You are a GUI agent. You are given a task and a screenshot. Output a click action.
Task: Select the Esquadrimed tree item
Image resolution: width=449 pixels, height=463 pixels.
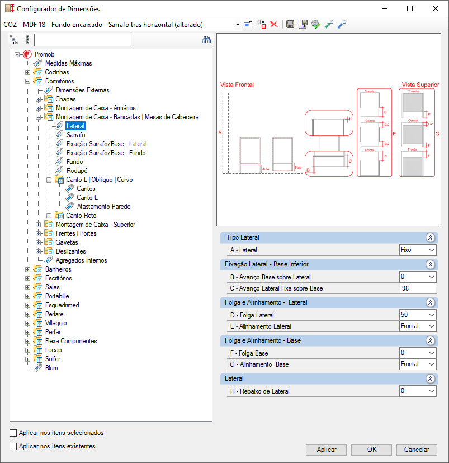click(62, 305)
